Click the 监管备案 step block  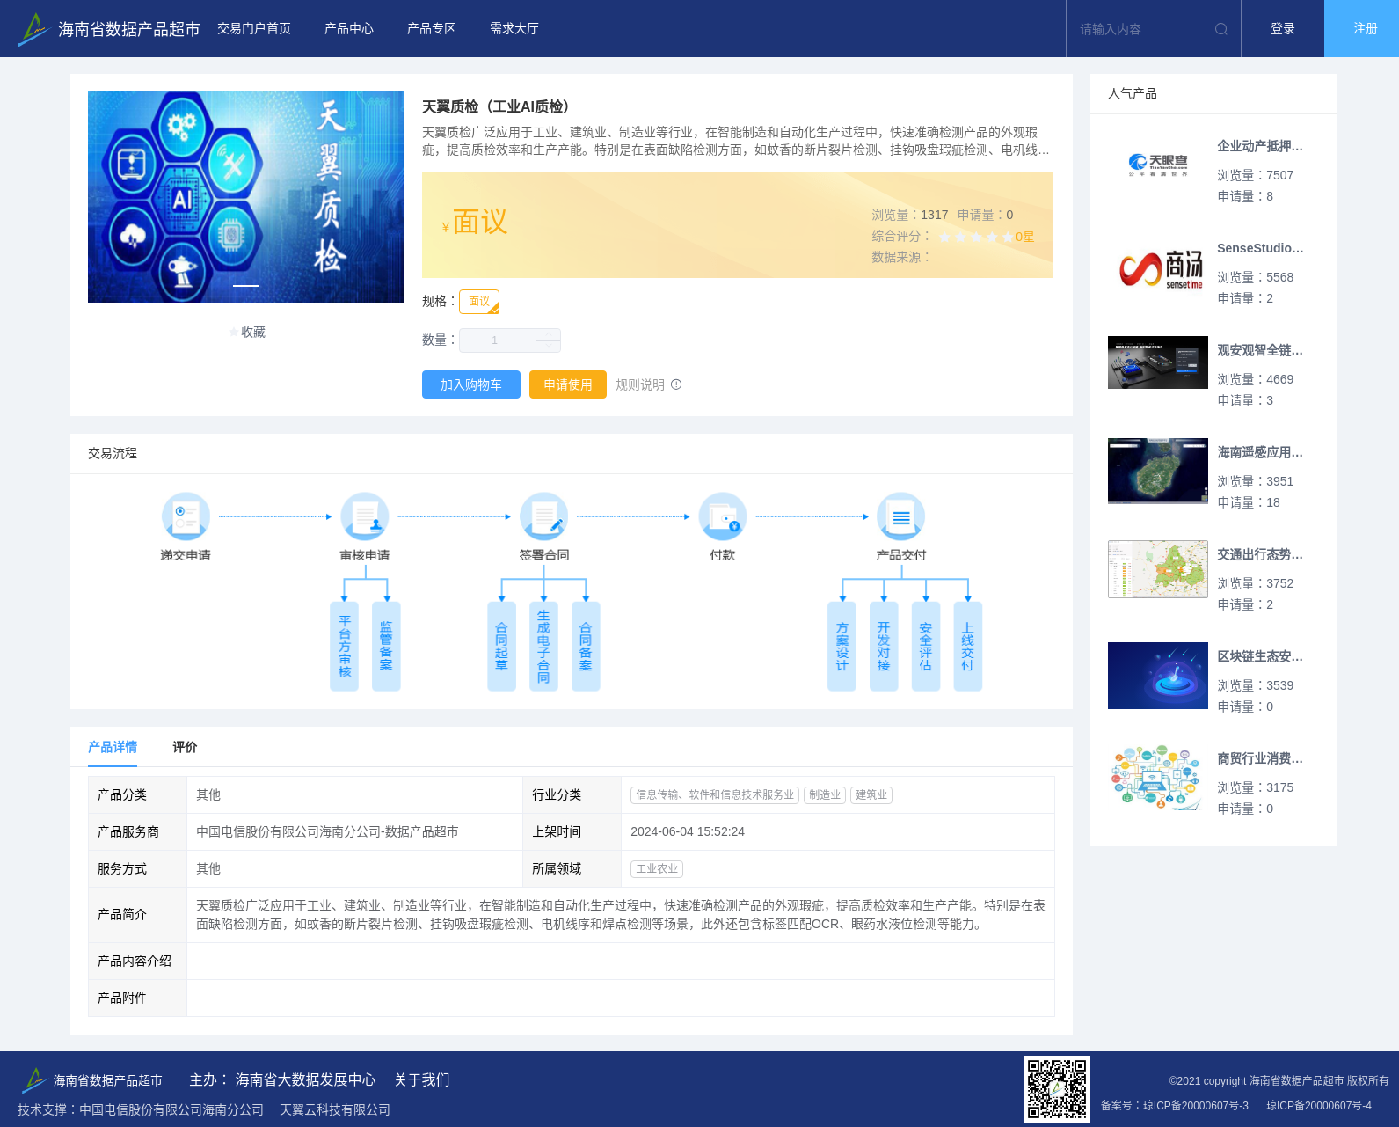pos(386,647)
